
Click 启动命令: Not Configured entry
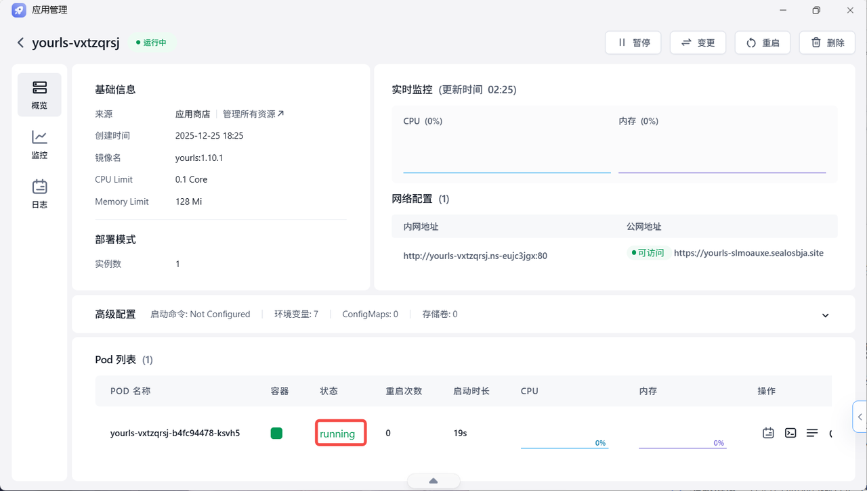pyautogui.click(x=200, y=314)
